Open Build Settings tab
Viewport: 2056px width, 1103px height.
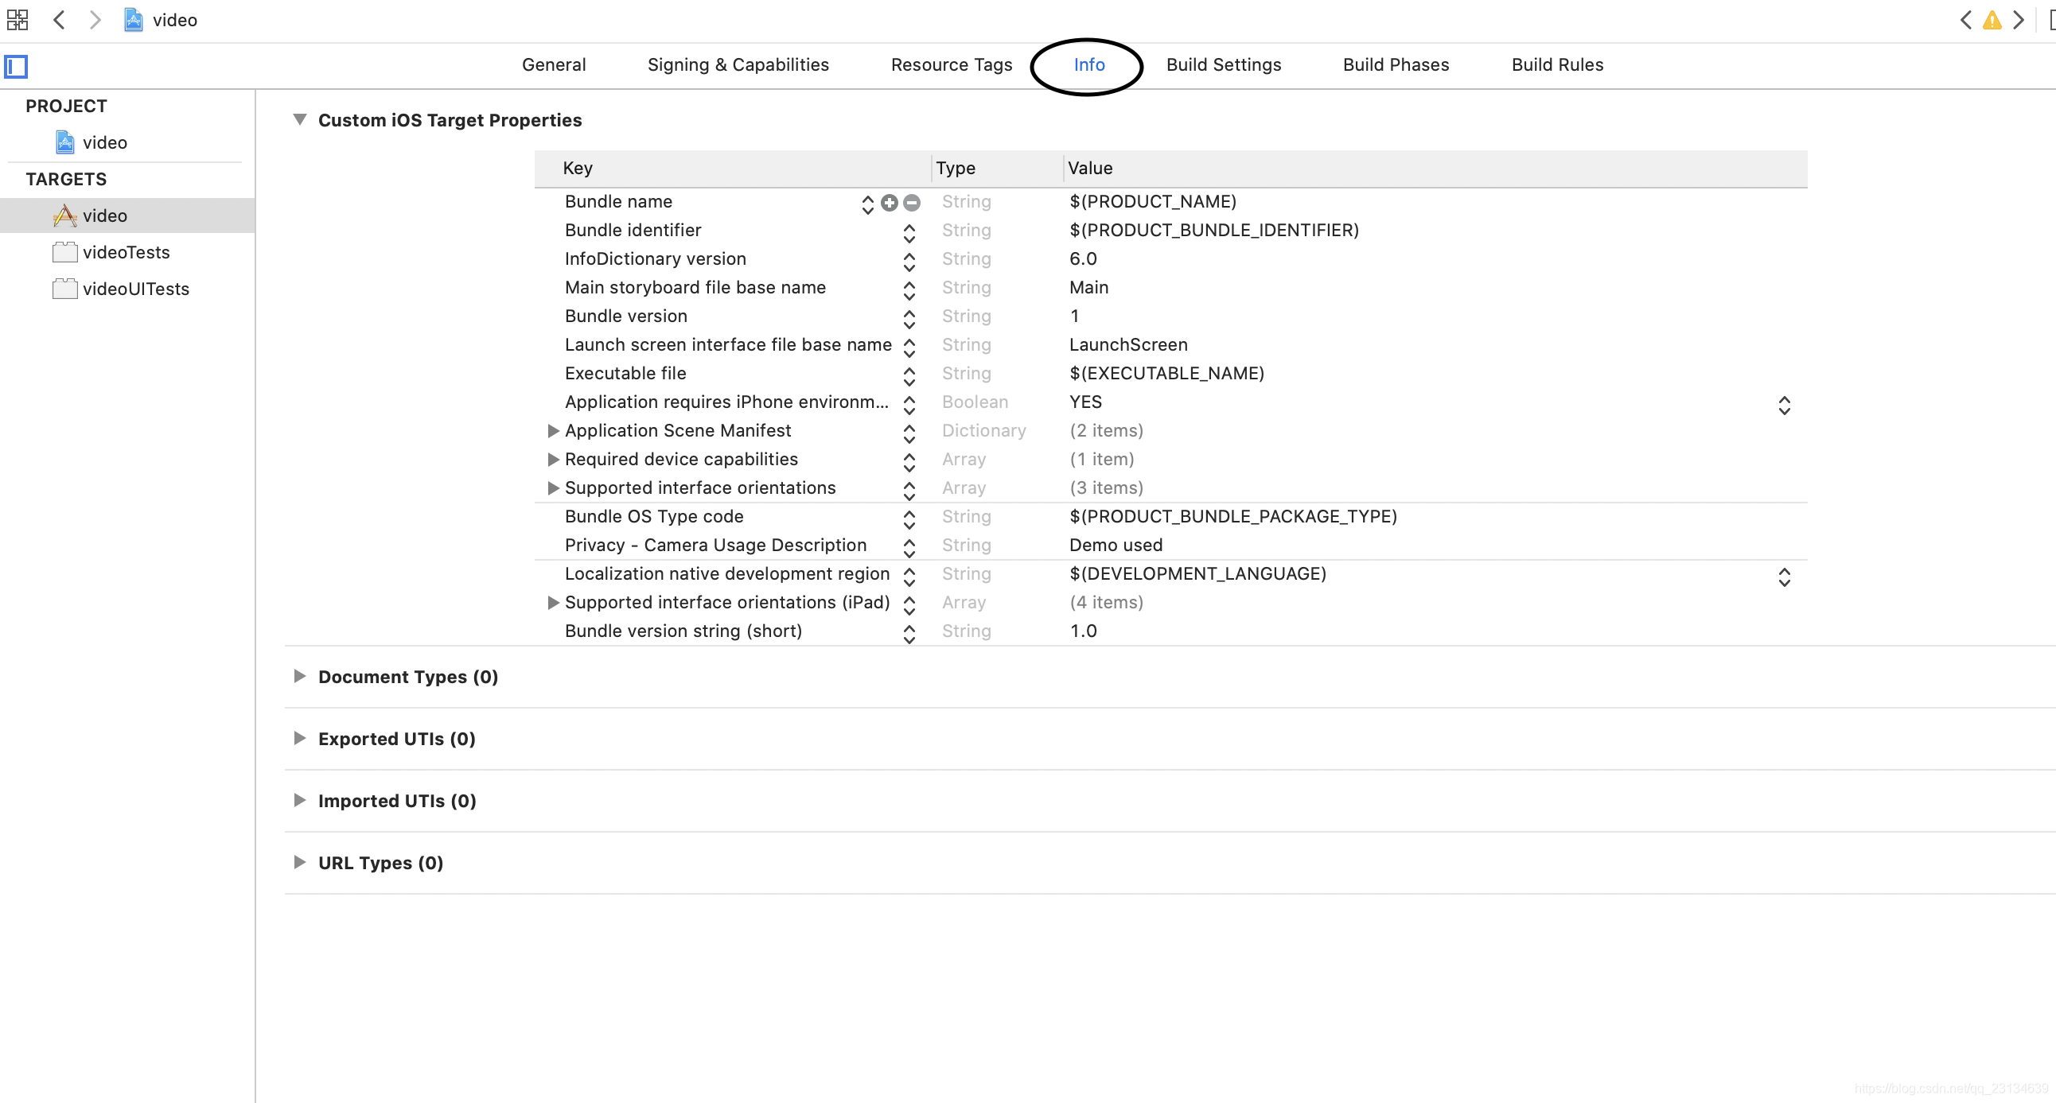[x=1222, y=64]
